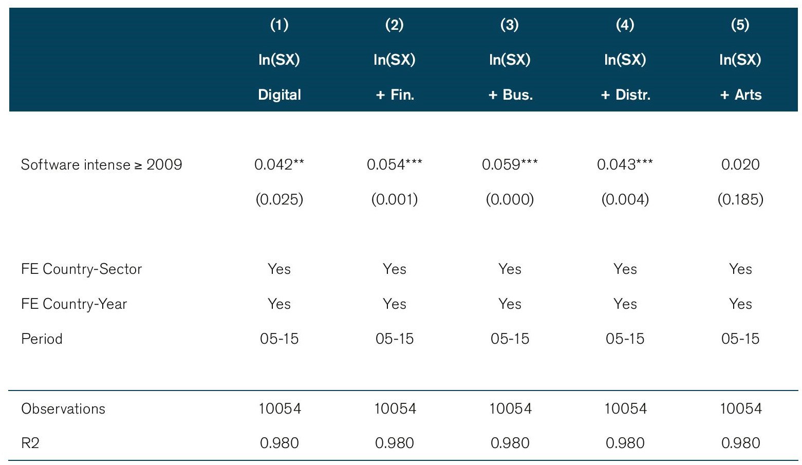Click coefficient 0.059*** value
Screen dimensions: 802x465
click(510, 164)
